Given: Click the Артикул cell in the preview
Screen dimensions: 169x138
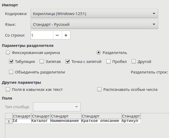Looking at the screenshot, I should pyautogui.click(x=131, y=121).
